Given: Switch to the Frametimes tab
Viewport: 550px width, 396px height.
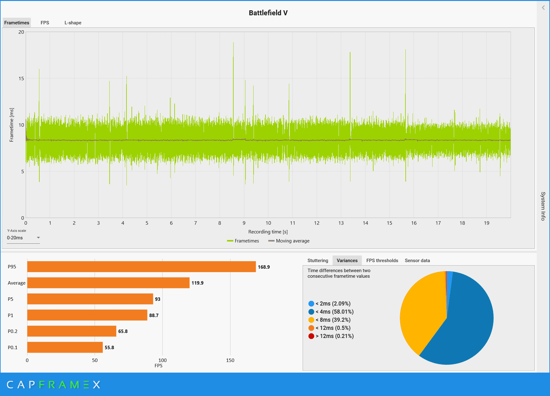Looking at the screenshot, I should click(17, 23).
